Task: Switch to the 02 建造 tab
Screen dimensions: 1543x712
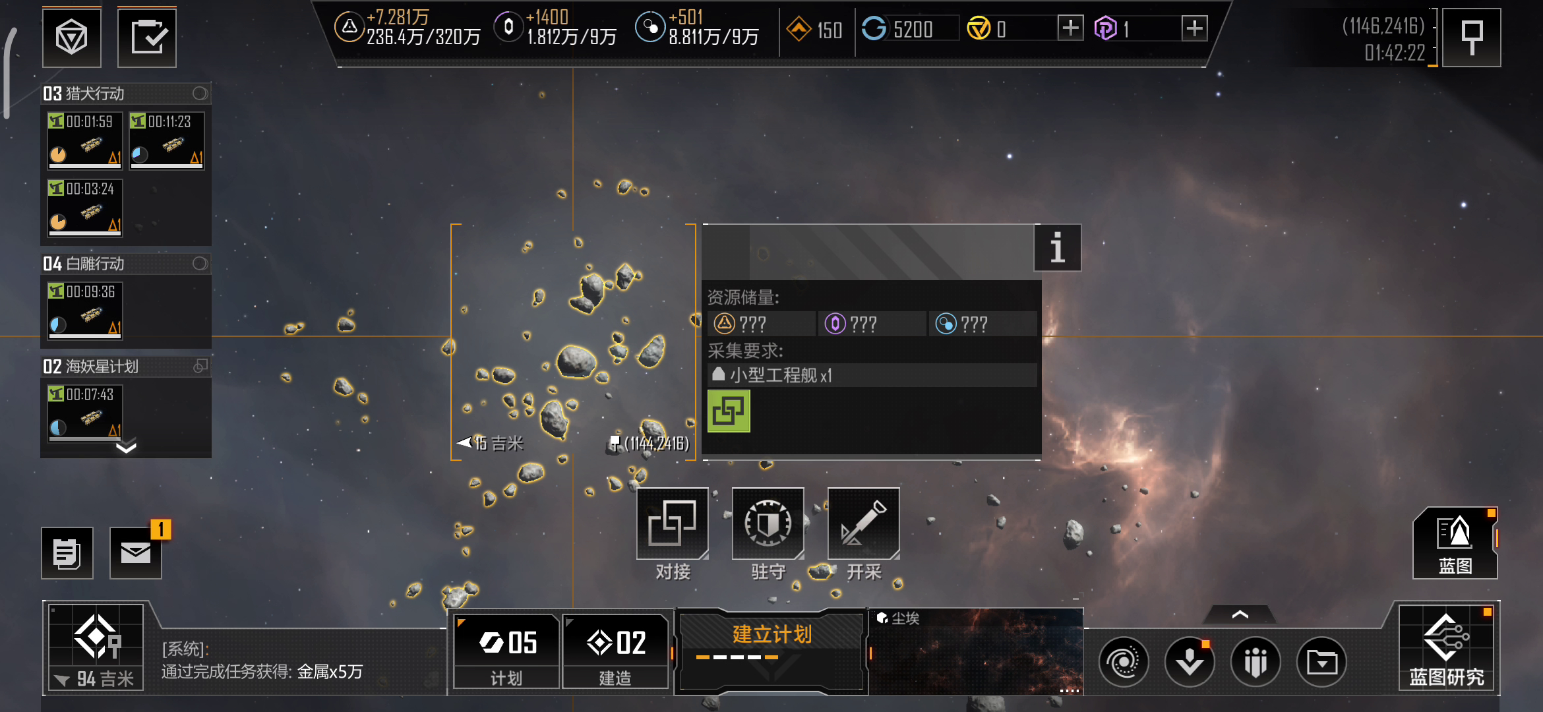Action: [x=615, y=651]
